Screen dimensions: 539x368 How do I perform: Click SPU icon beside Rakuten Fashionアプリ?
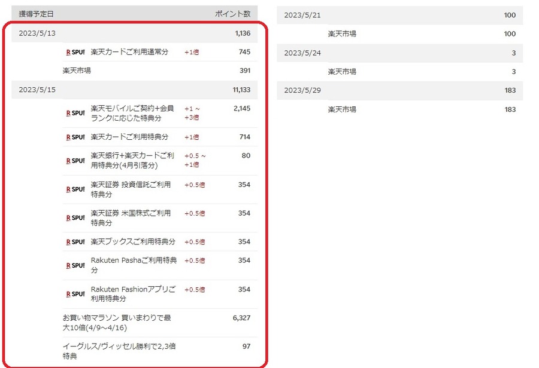click(x=75, y=294)
